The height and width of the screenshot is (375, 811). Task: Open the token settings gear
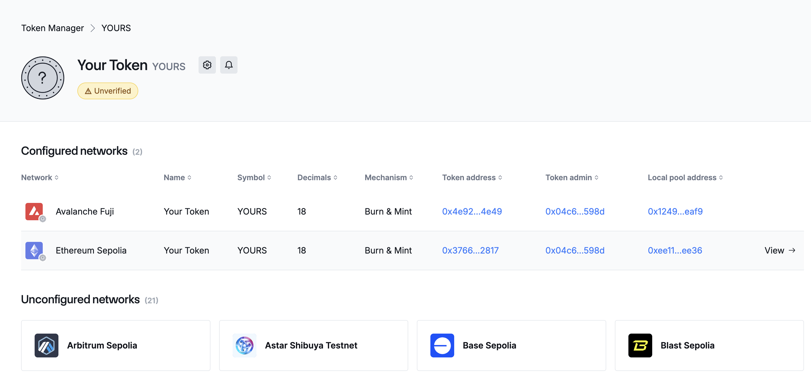pyautogui.click(x=207, y=65)
